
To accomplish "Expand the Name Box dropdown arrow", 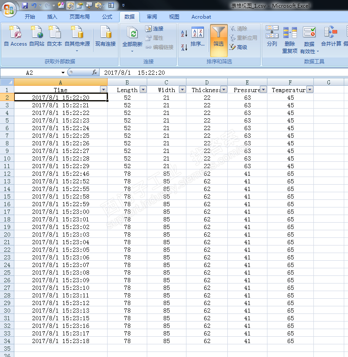I will coord(63,73).
